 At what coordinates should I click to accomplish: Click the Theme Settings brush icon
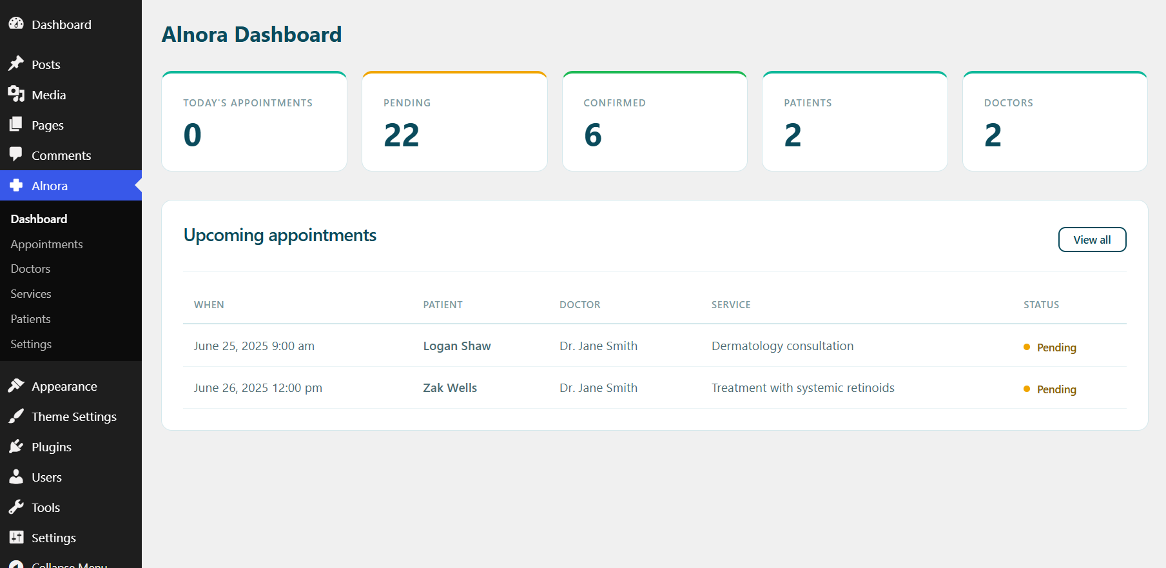pyautogui.click(x=16, y=416)
